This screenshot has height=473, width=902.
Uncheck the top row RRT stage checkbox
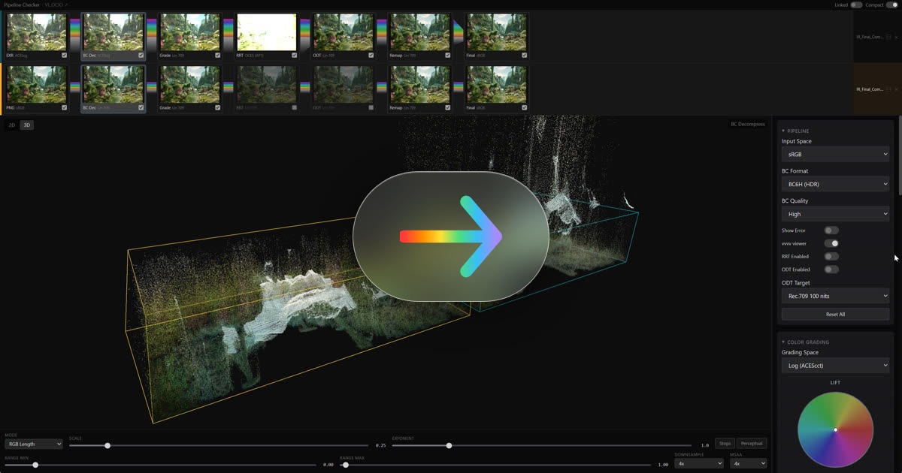(x=295, y=56)
